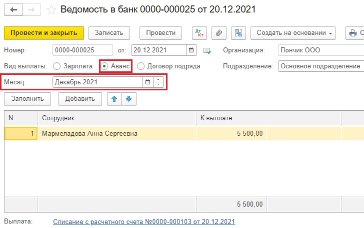Click the printer icon button
The width and height of the screenshot is (364, 228).
[353, 33]
